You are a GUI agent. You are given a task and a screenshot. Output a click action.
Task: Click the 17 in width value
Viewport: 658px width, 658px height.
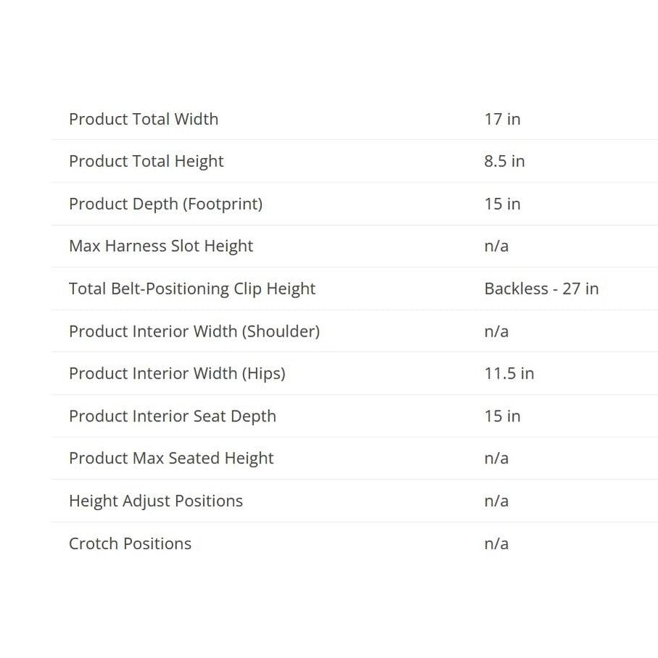(x=502, y=119)
